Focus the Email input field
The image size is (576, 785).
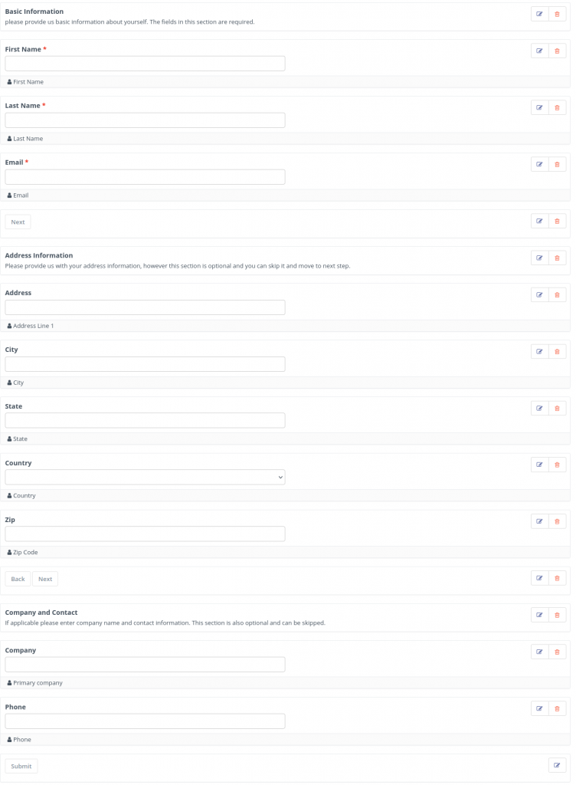coord(145,177)
